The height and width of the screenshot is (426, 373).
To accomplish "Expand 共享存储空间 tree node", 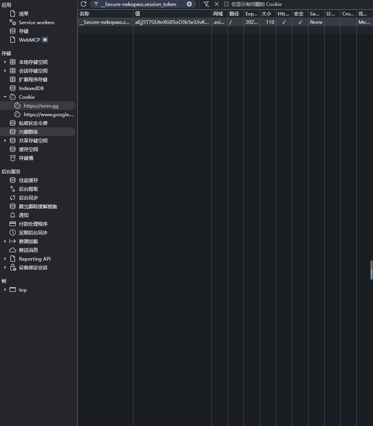I will point(5,140).
